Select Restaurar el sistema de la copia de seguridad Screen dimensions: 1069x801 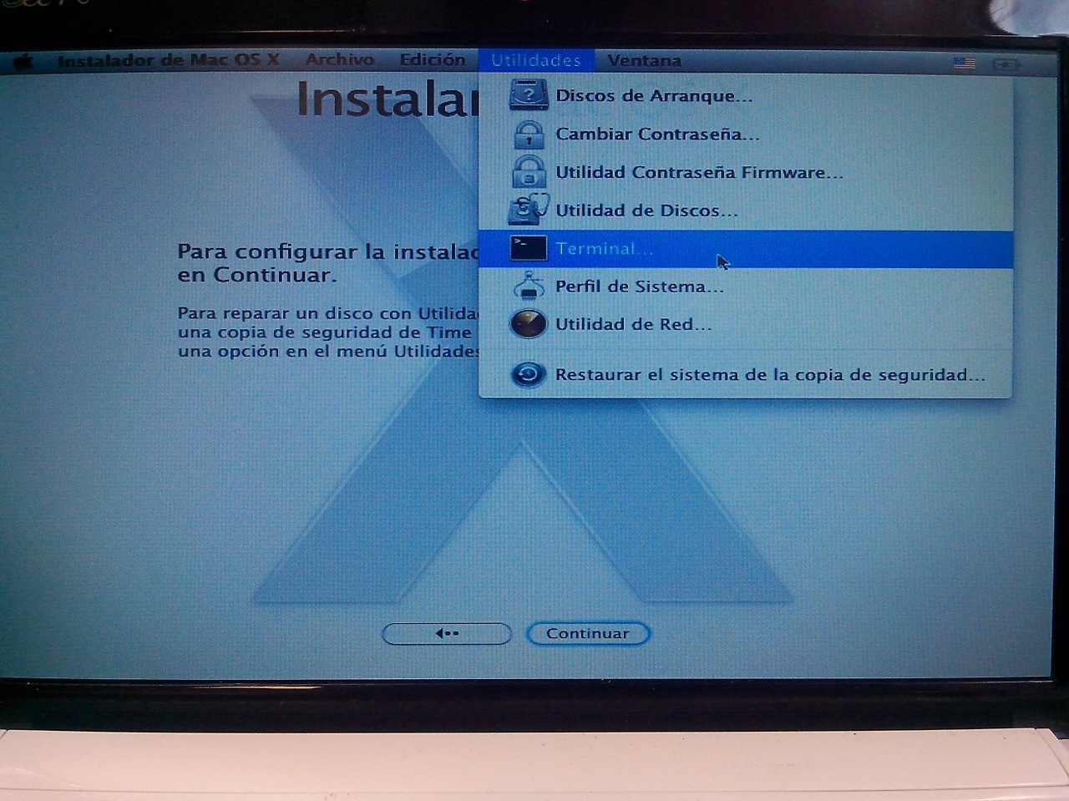[x=769, y=375]
